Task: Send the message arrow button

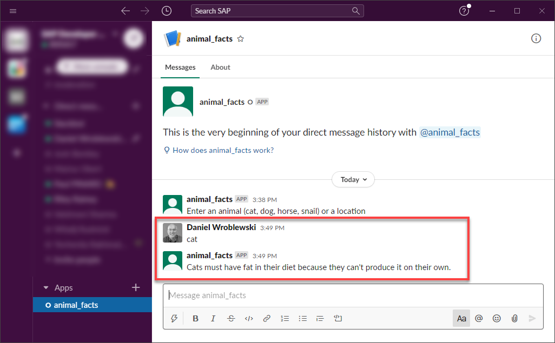Action: [532, 318]
